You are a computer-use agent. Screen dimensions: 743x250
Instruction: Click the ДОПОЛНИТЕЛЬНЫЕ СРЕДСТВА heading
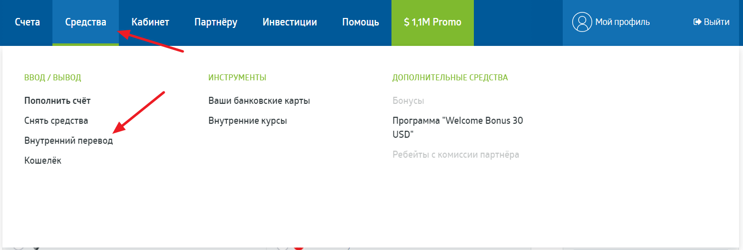450,78
